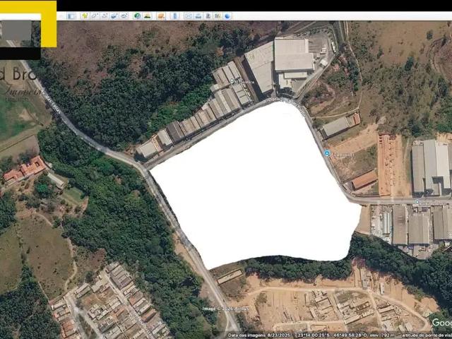Click the Print icon in toolbar
The width and height of the screenshot is (452, 339).
point(198,16)
